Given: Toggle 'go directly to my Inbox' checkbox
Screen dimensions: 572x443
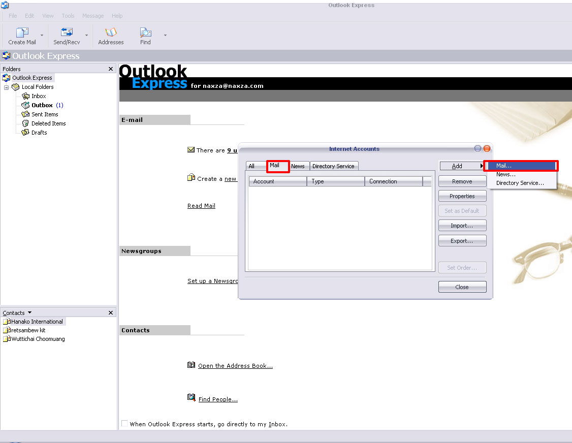Looking at the screenshot, I should [125, 423].
